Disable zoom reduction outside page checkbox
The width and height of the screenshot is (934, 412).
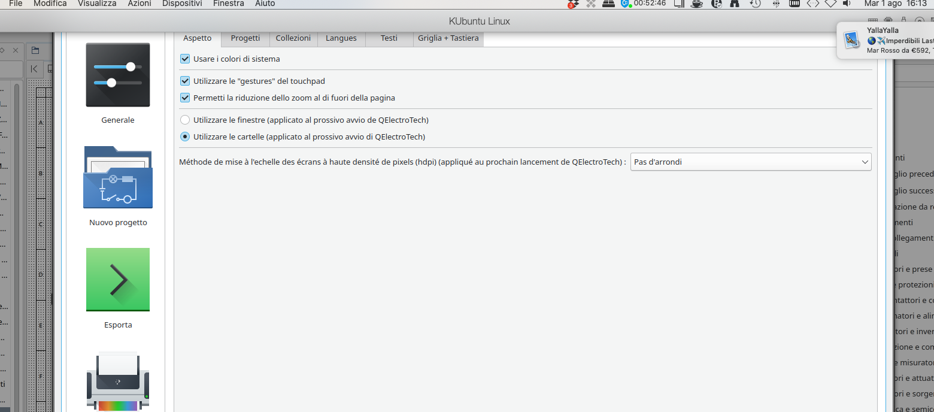coord(185,98)
